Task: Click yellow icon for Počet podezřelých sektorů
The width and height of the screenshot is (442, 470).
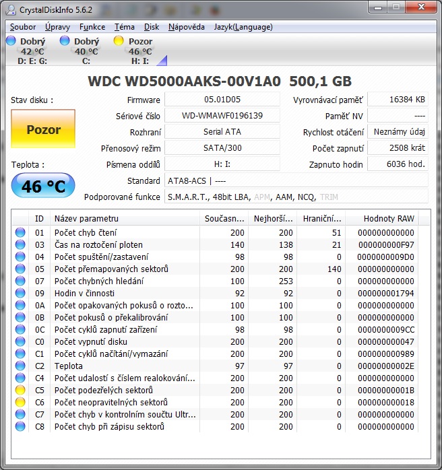Action: point(20,390)
